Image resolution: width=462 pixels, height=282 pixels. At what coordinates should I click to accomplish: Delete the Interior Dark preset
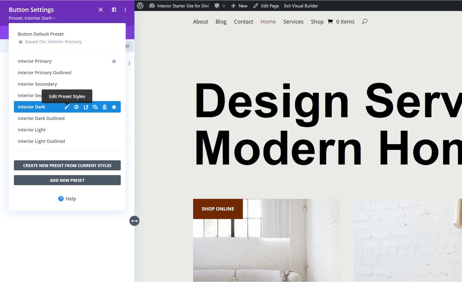pyautogui.click(x=105, y=107)
